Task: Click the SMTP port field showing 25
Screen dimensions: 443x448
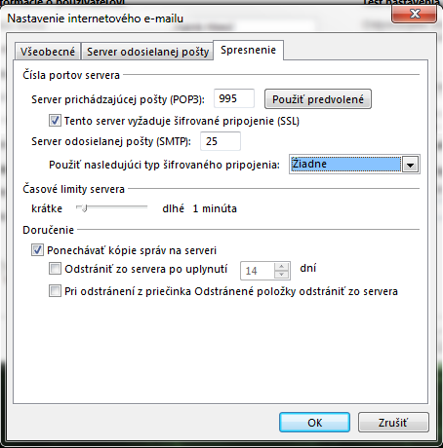Action: (221, 141)
